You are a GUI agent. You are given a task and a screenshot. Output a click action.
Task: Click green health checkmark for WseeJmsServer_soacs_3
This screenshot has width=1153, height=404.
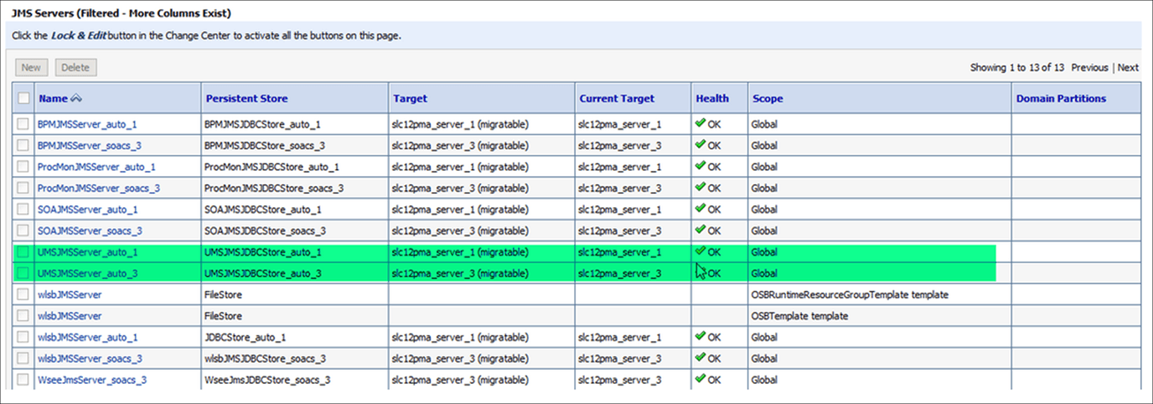pos(701,379)
